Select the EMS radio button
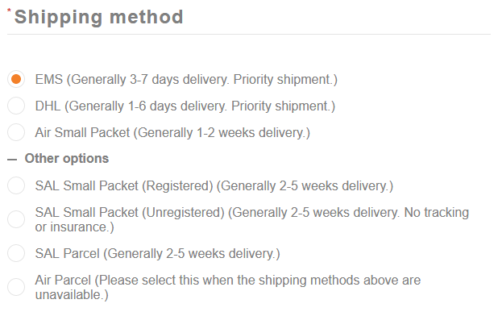498x312 pixels. coord(16,79)
